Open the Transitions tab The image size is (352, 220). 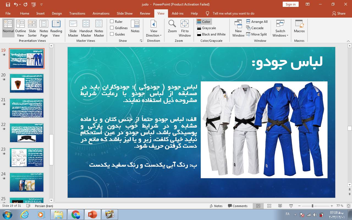point(77,13)
